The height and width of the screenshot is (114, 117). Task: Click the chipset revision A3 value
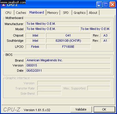pyautogui.click(x=106, y=35)
